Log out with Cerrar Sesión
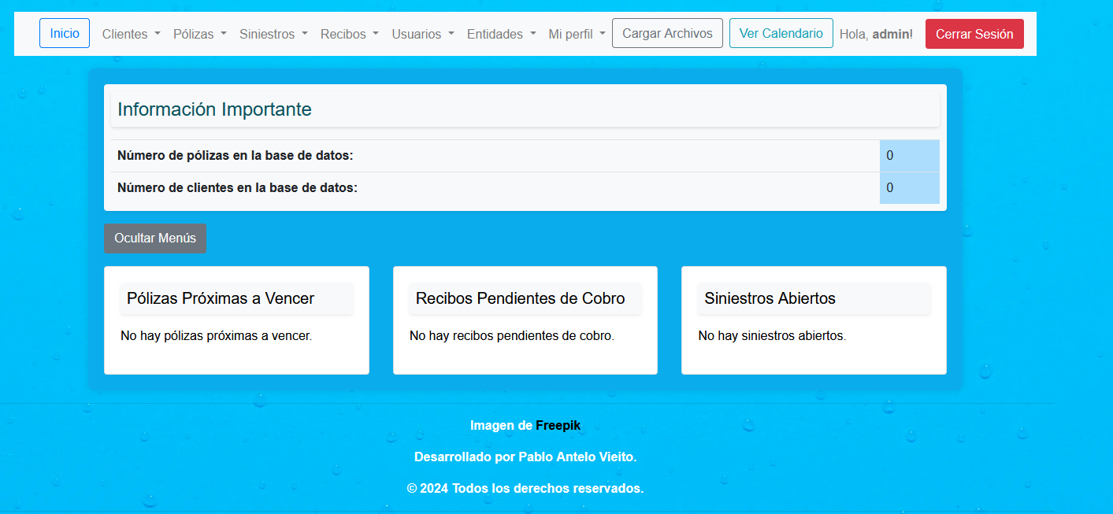Image resolution: width=1113 pixels, height=514 pixels. (974, 35)
